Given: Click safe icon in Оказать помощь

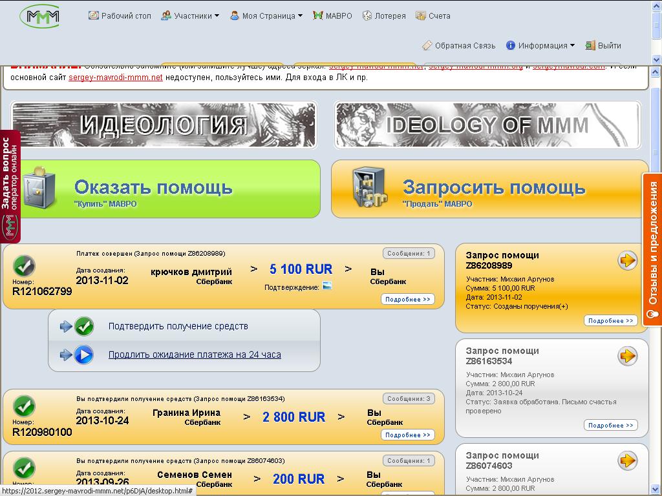Looking at the screenshot, I should click(x=39, y=188).
